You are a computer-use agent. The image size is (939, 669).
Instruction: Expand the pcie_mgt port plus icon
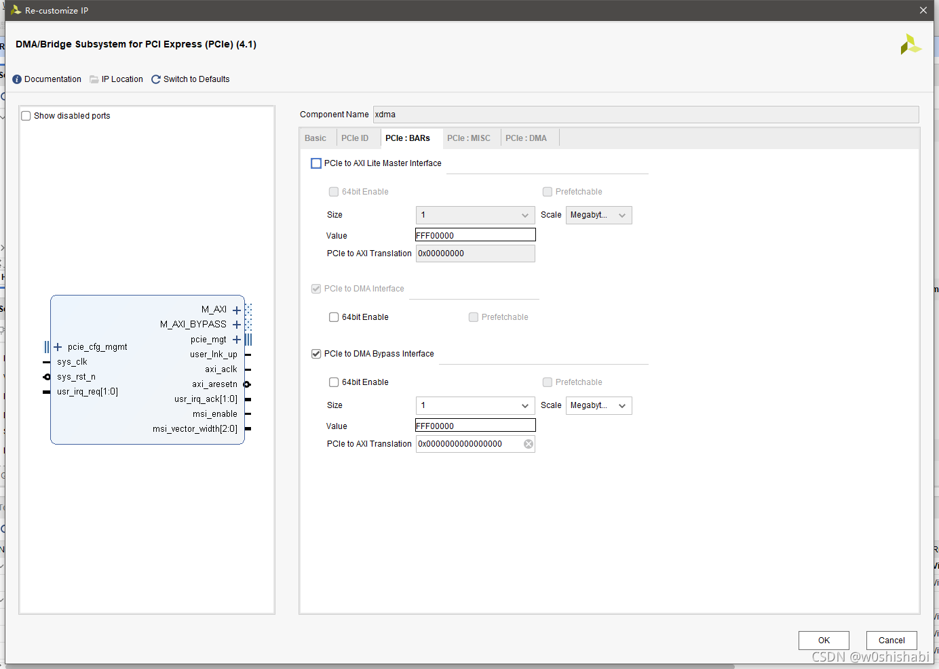(x=237, y=340)
